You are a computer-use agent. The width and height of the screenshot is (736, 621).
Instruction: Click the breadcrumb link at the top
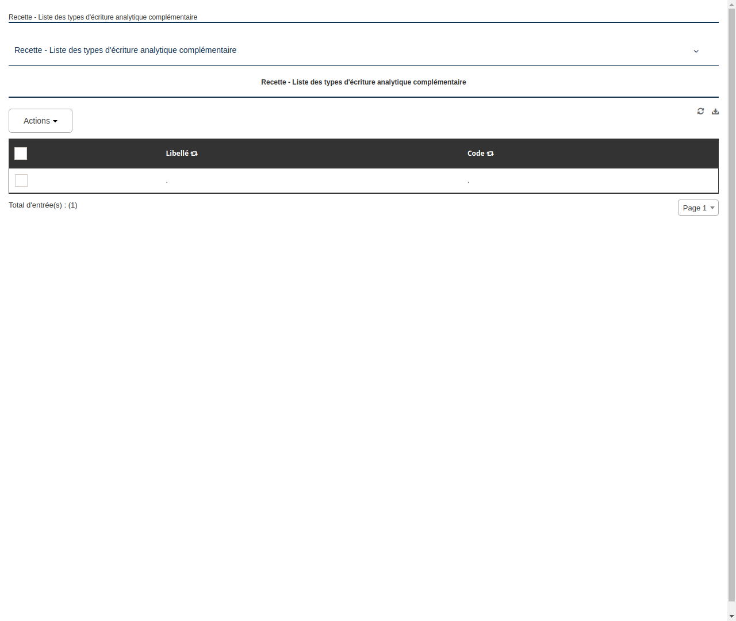tap(102, 17)
